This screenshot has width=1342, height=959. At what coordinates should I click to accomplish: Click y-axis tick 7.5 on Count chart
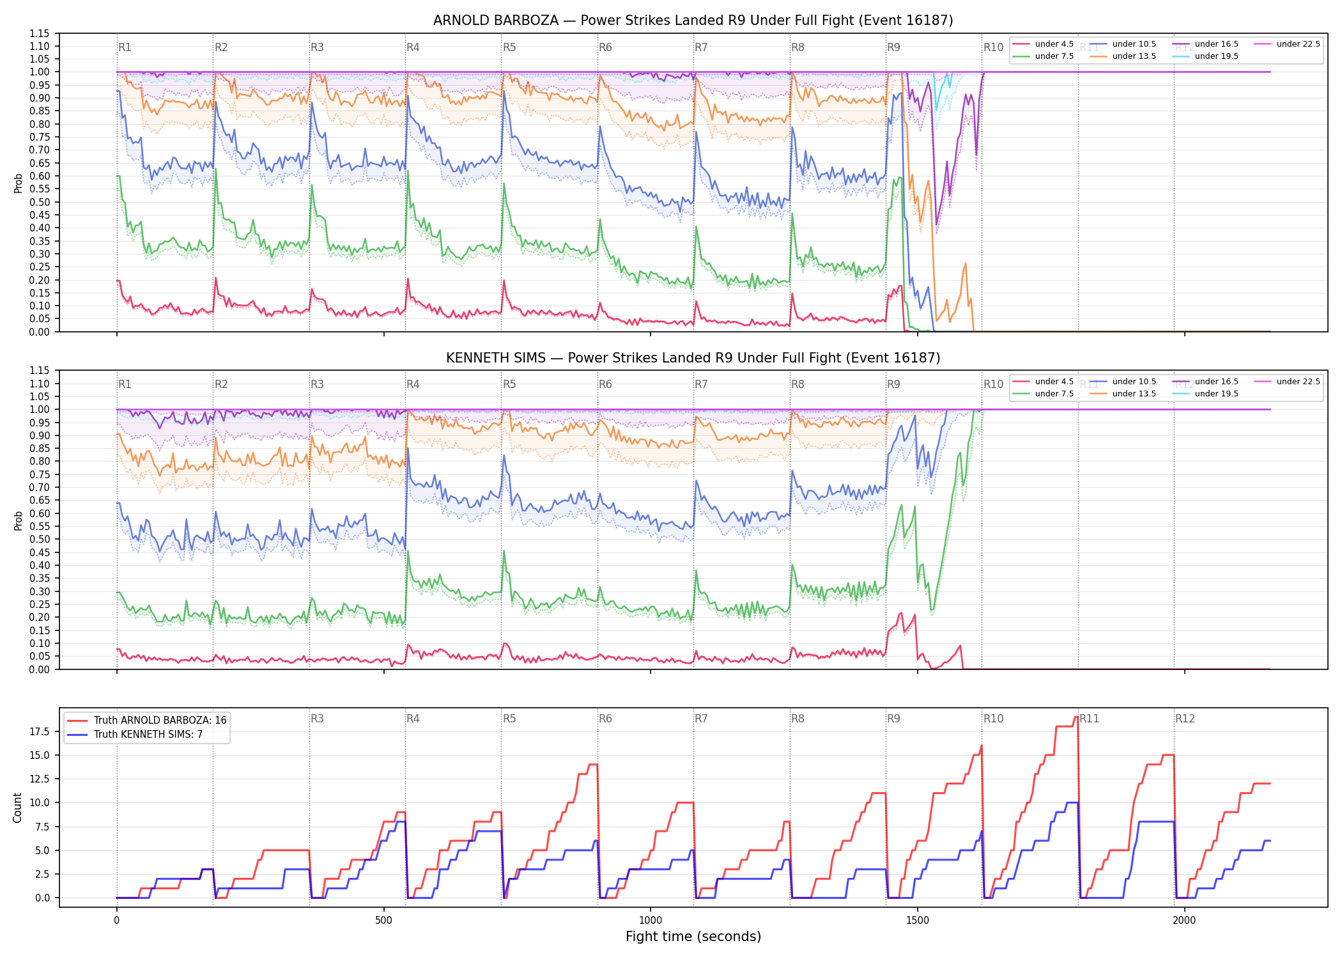point(42,827)
